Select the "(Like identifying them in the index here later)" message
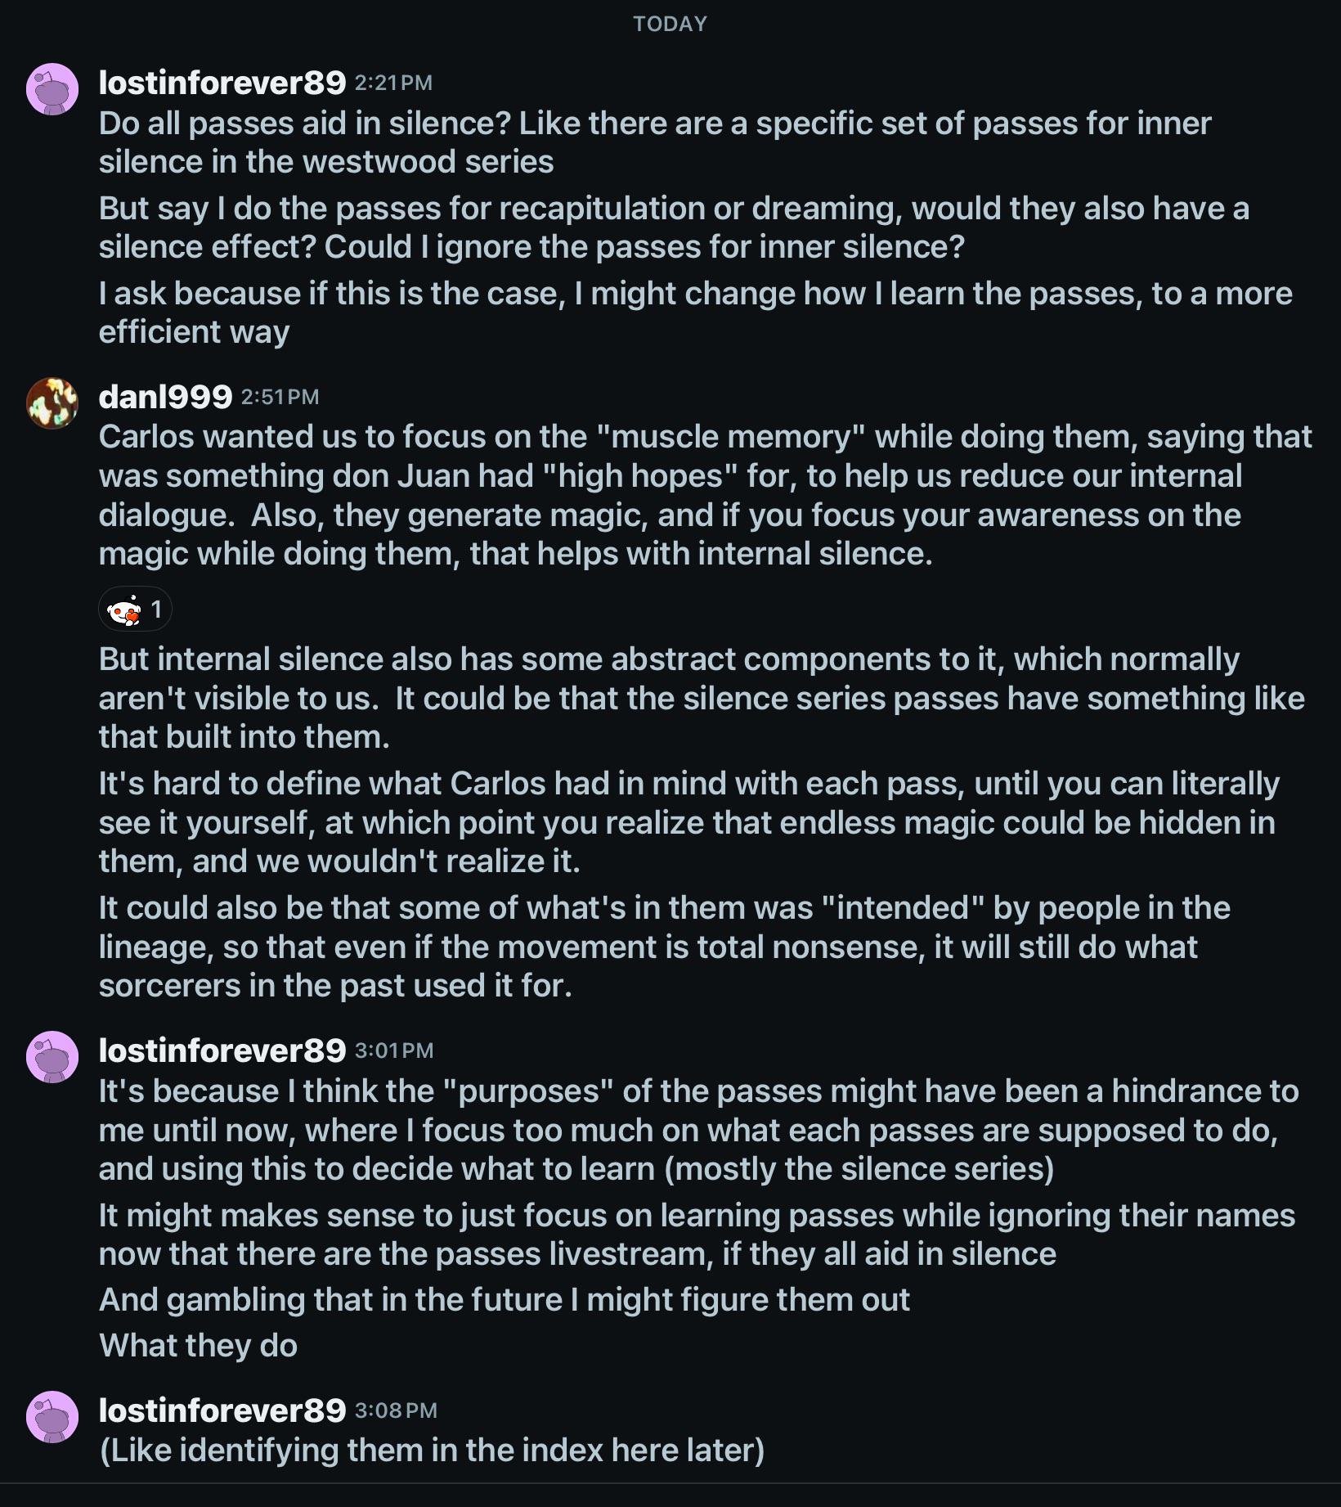1341x1507 pixels. 432,1451
